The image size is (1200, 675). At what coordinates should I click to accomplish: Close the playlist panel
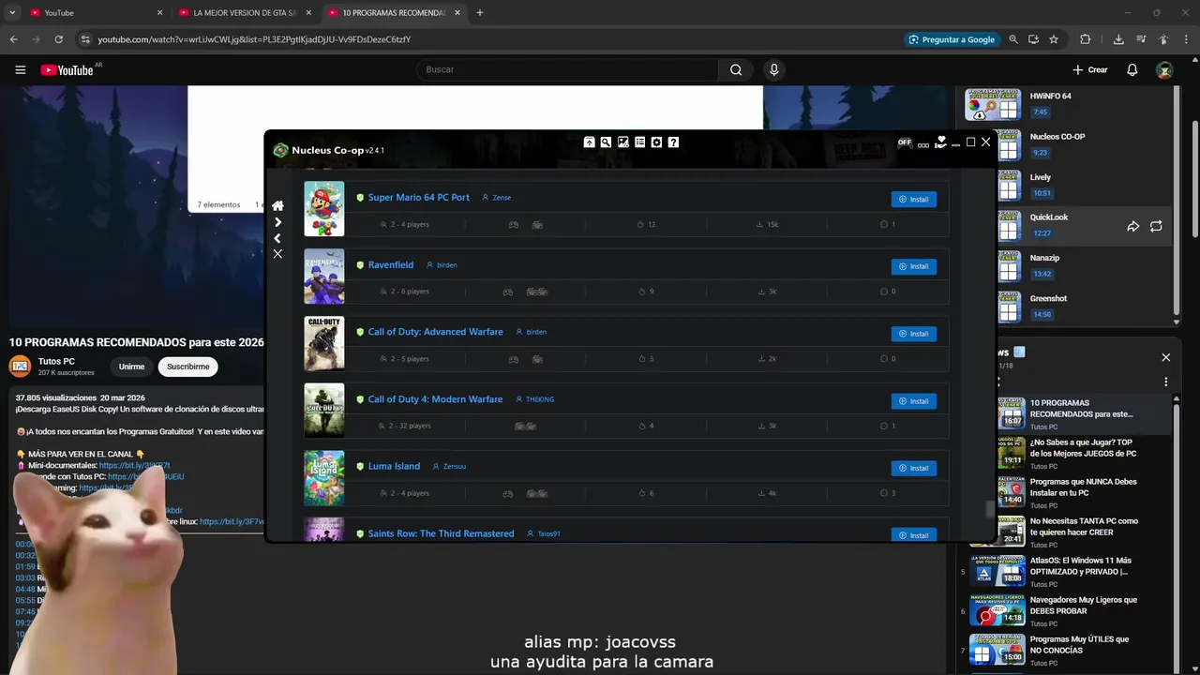pos(1165,357)
